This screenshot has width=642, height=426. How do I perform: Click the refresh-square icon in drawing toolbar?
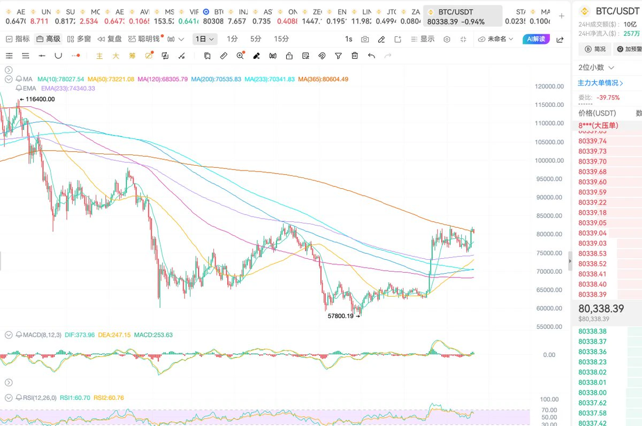click(165, 56)
